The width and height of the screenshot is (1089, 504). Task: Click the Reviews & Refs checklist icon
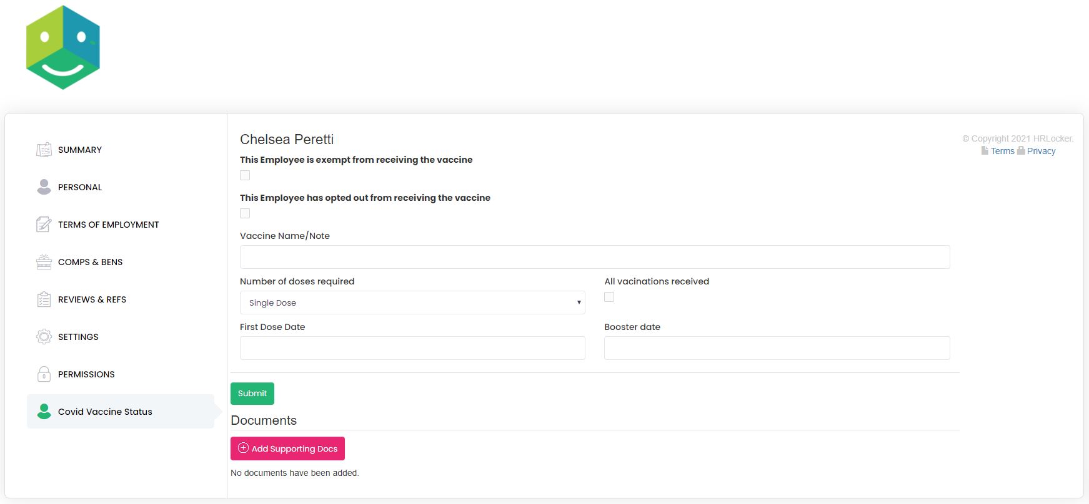click(44, 299)
